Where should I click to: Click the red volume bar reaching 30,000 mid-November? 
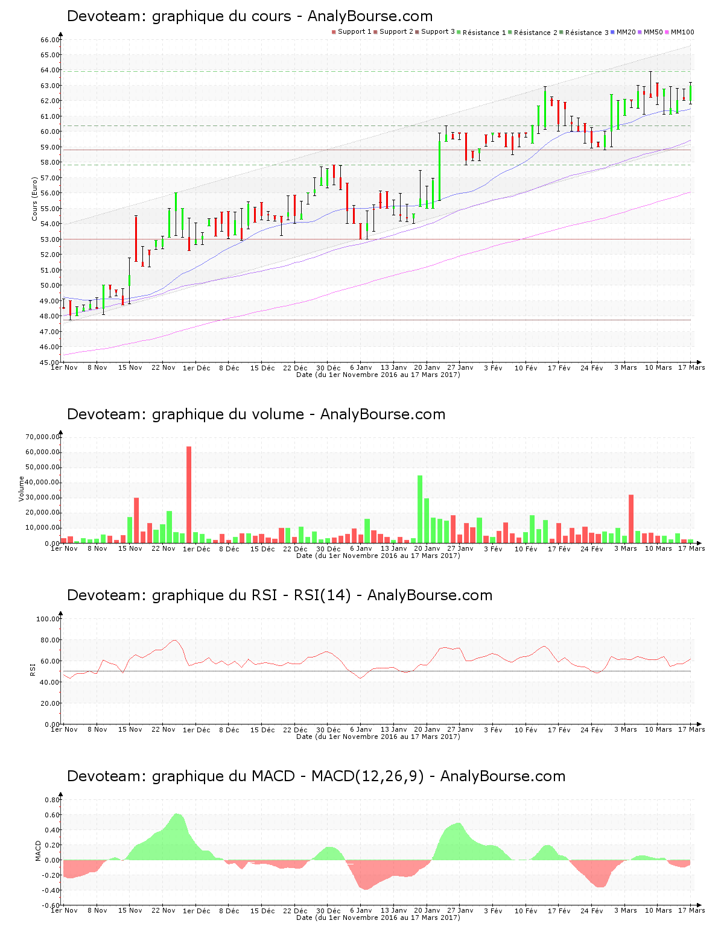(x=136, y=521)
